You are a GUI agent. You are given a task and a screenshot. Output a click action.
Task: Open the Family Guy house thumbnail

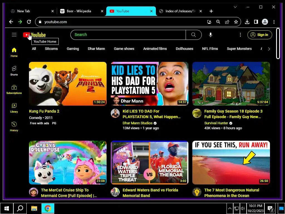[231, 84]
